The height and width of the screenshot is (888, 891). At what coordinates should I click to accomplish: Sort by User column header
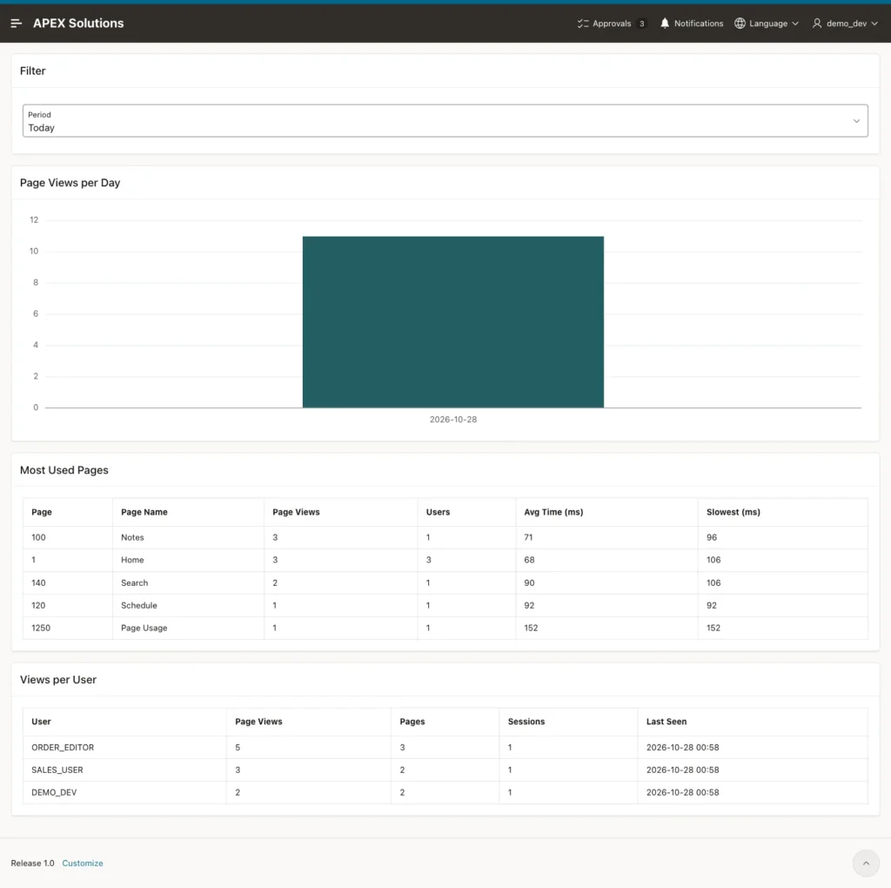point(41,722)
